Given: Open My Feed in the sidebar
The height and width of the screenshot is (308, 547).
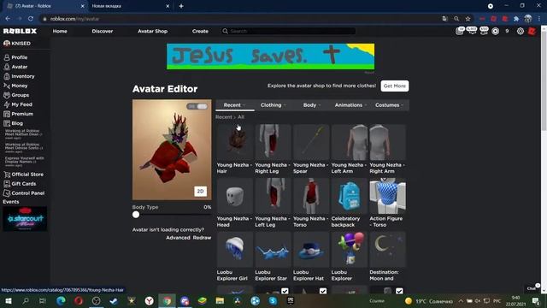Looking at the screenshot, I should pyautogui.click(x=18, y=104).
